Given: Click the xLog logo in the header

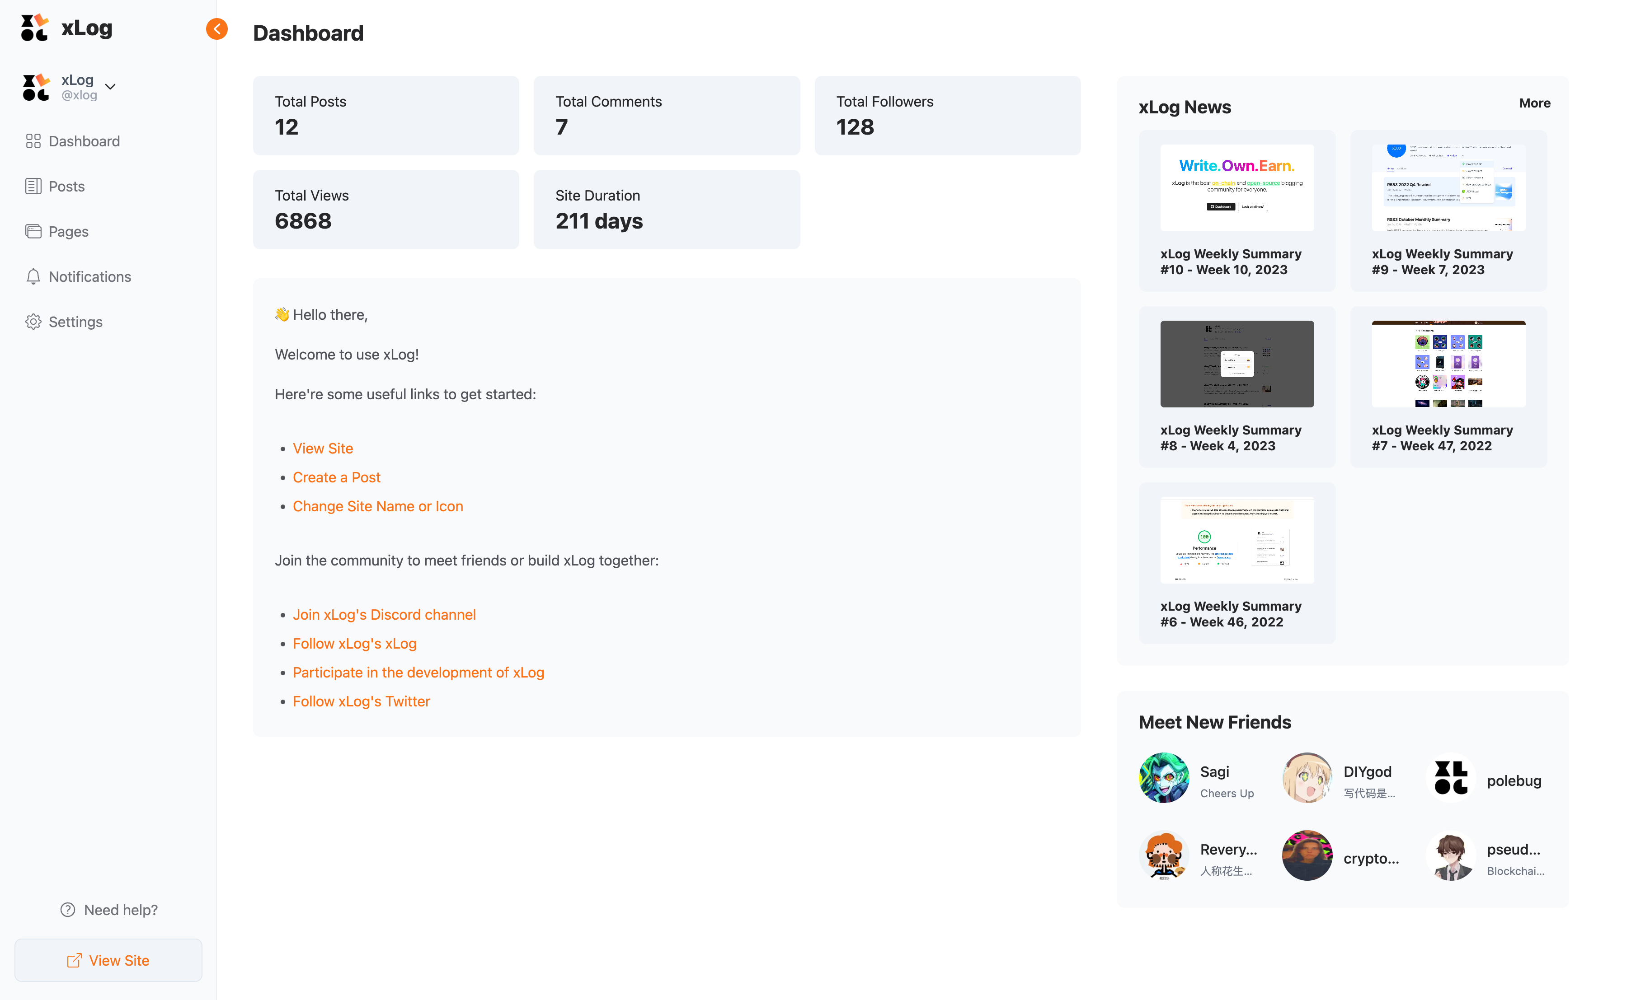Looking at the screenshot, I should (66, 28).
